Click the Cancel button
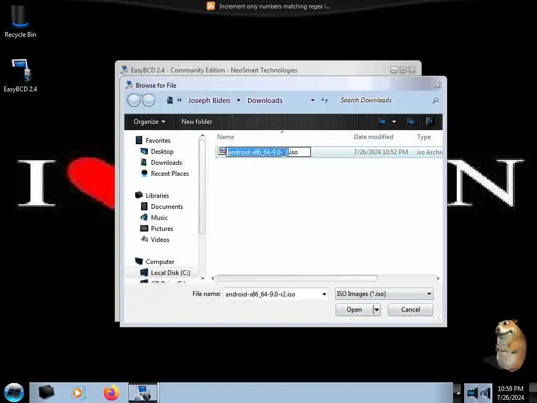537x403 pixels. [410, 310]
